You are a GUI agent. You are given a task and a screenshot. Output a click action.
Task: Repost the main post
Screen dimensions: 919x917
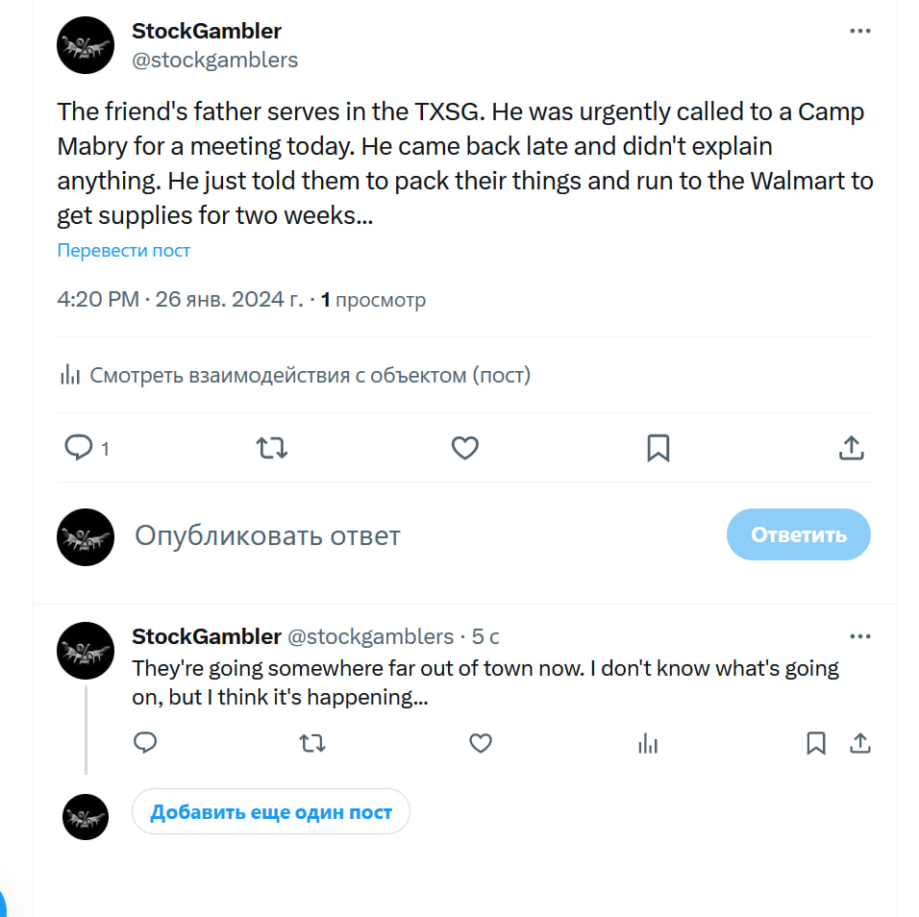pyautogui.click(x=272, y=447)
